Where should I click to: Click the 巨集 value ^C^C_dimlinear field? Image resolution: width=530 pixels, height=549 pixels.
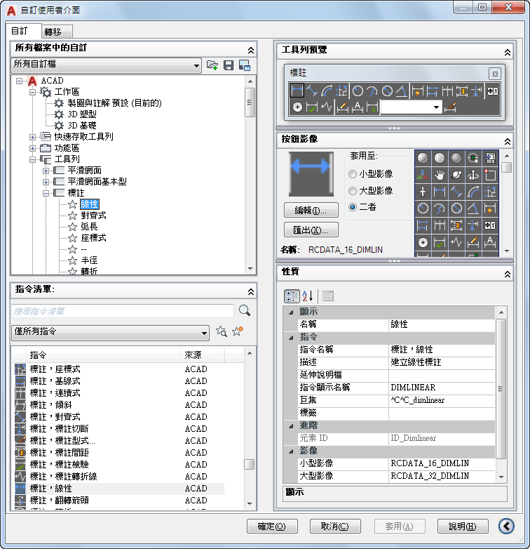(x=442, y=400)
